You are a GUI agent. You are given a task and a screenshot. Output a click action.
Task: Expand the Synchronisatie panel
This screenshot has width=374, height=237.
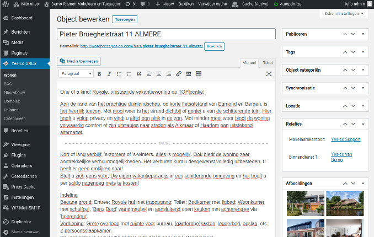click(363, 88)
